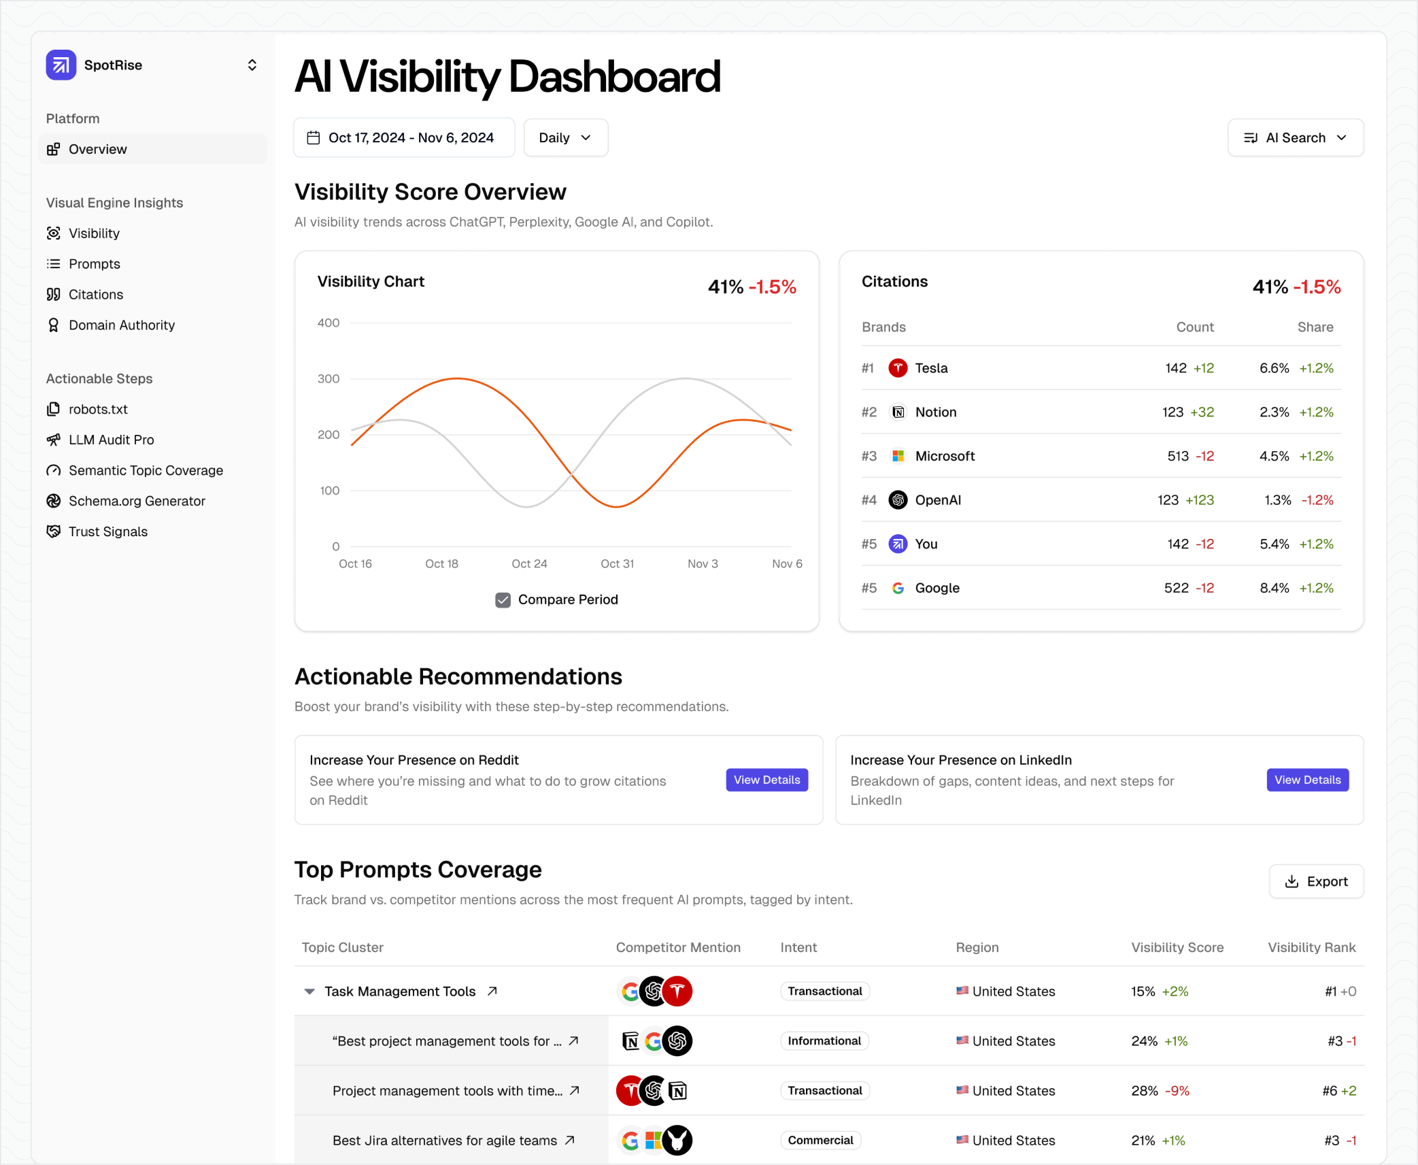Click the Visibility scan icon
Image resolution: width=1418 pixels, height=1165 pixels.
(x=54, y=233)
